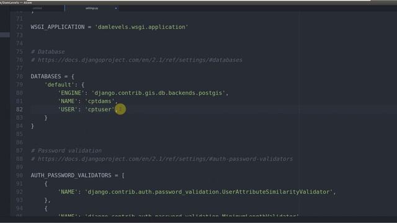The height and width of the screenshot is (223, 397).
Task: Click the closing brace on line 83
Action: click(46, 118)
